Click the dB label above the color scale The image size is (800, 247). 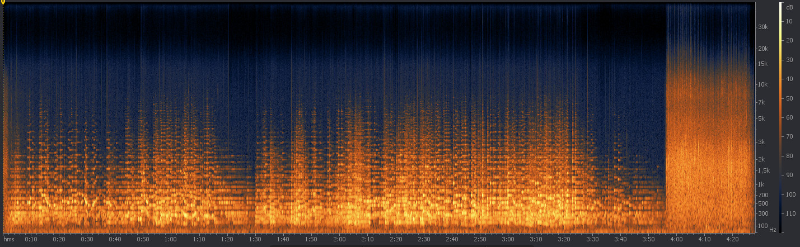(x=789, y=7)
